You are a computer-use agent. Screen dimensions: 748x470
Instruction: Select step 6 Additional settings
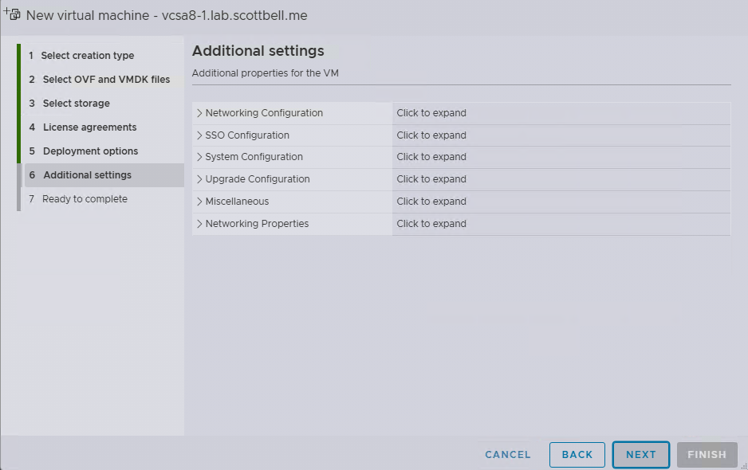click(x=87, y=175)
